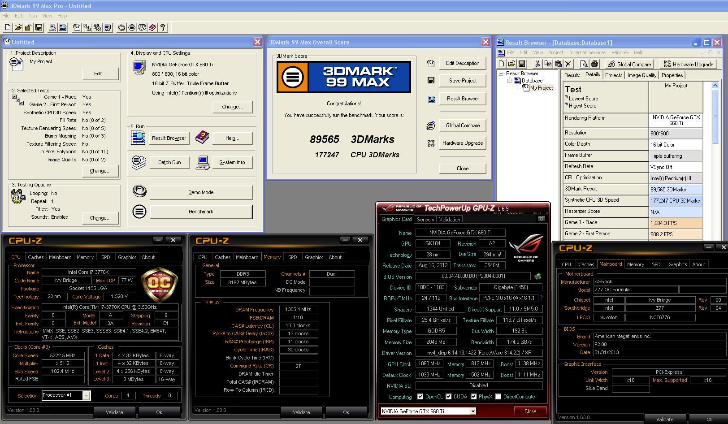Click System Info computer icon in 3DMark toolbar

[52, 28]
